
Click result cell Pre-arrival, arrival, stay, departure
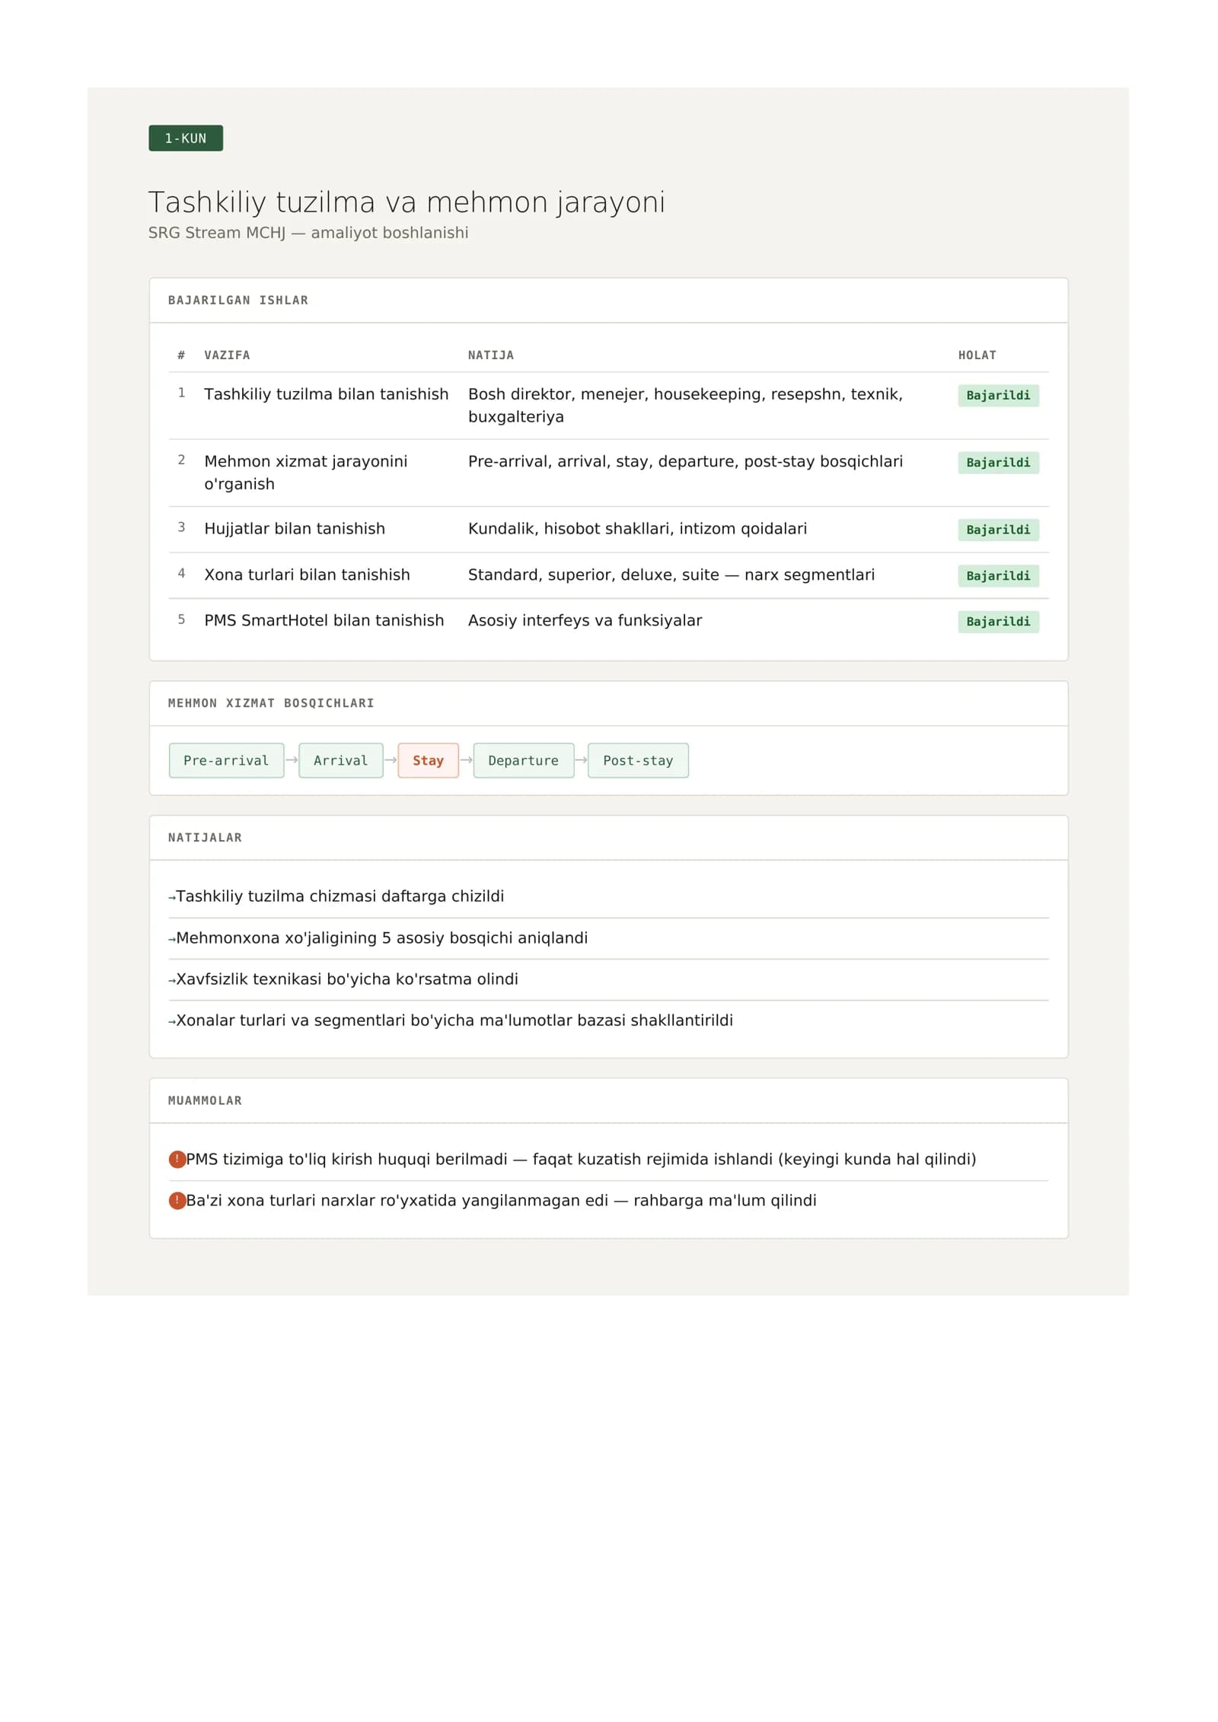(x=685, y=461)
